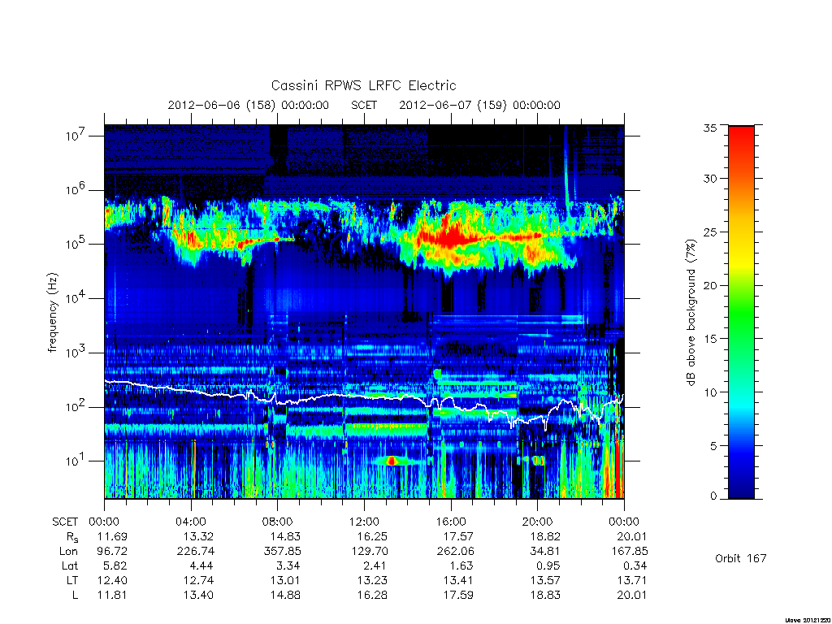Screen dimensions: 832x624
Task: Click the start date 2012-06-06 (158)
Action: pyautogui.click(x=222, y=105)
